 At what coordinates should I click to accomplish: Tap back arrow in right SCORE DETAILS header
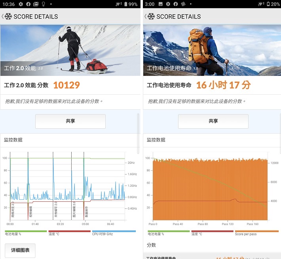[x=145, y=17]
